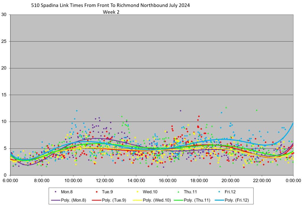Image resolution: width=302 pixels, height=207 pixels.
Task: Click the Thu.11 green triangle legend marker
Action: click(179, 192)
